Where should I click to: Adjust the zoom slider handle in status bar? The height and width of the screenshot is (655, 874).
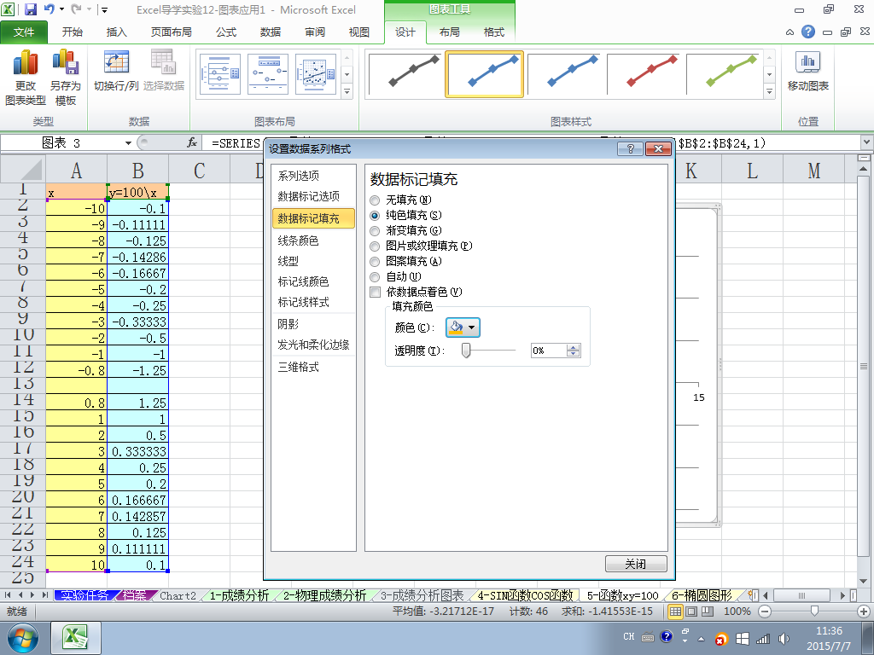(x=814, y=612)
